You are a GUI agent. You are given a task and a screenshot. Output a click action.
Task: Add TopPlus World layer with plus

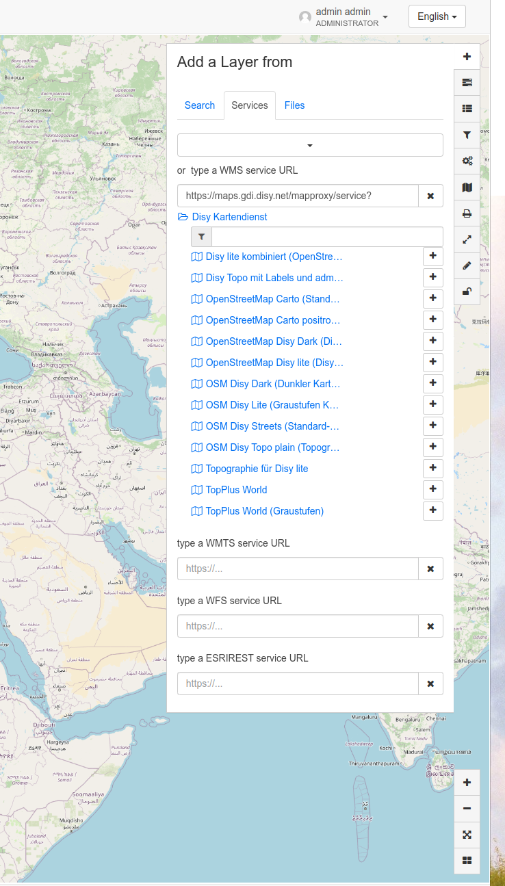point(432,490)
